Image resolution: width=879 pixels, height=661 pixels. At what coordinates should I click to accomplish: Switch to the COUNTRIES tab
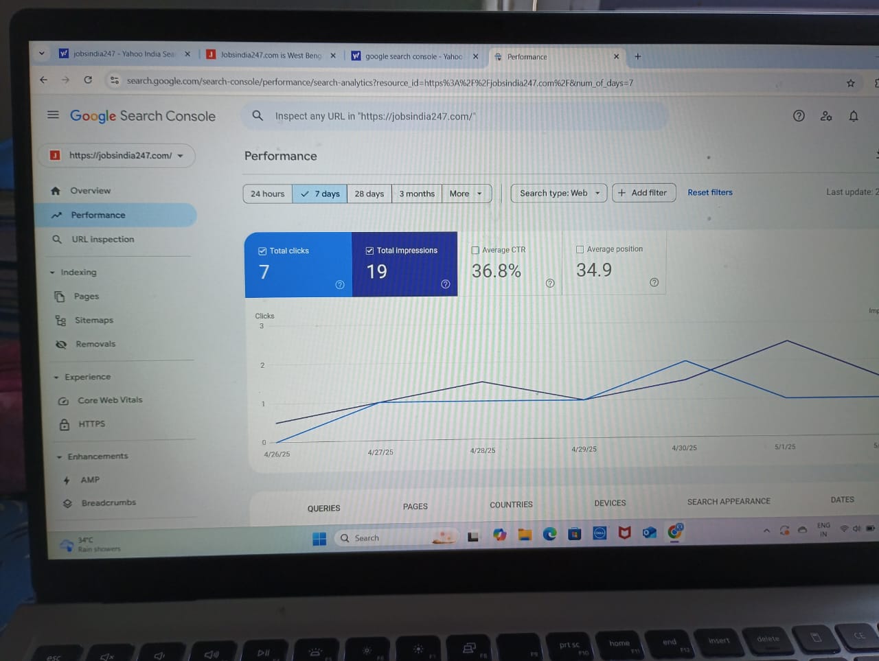[511, 505]
